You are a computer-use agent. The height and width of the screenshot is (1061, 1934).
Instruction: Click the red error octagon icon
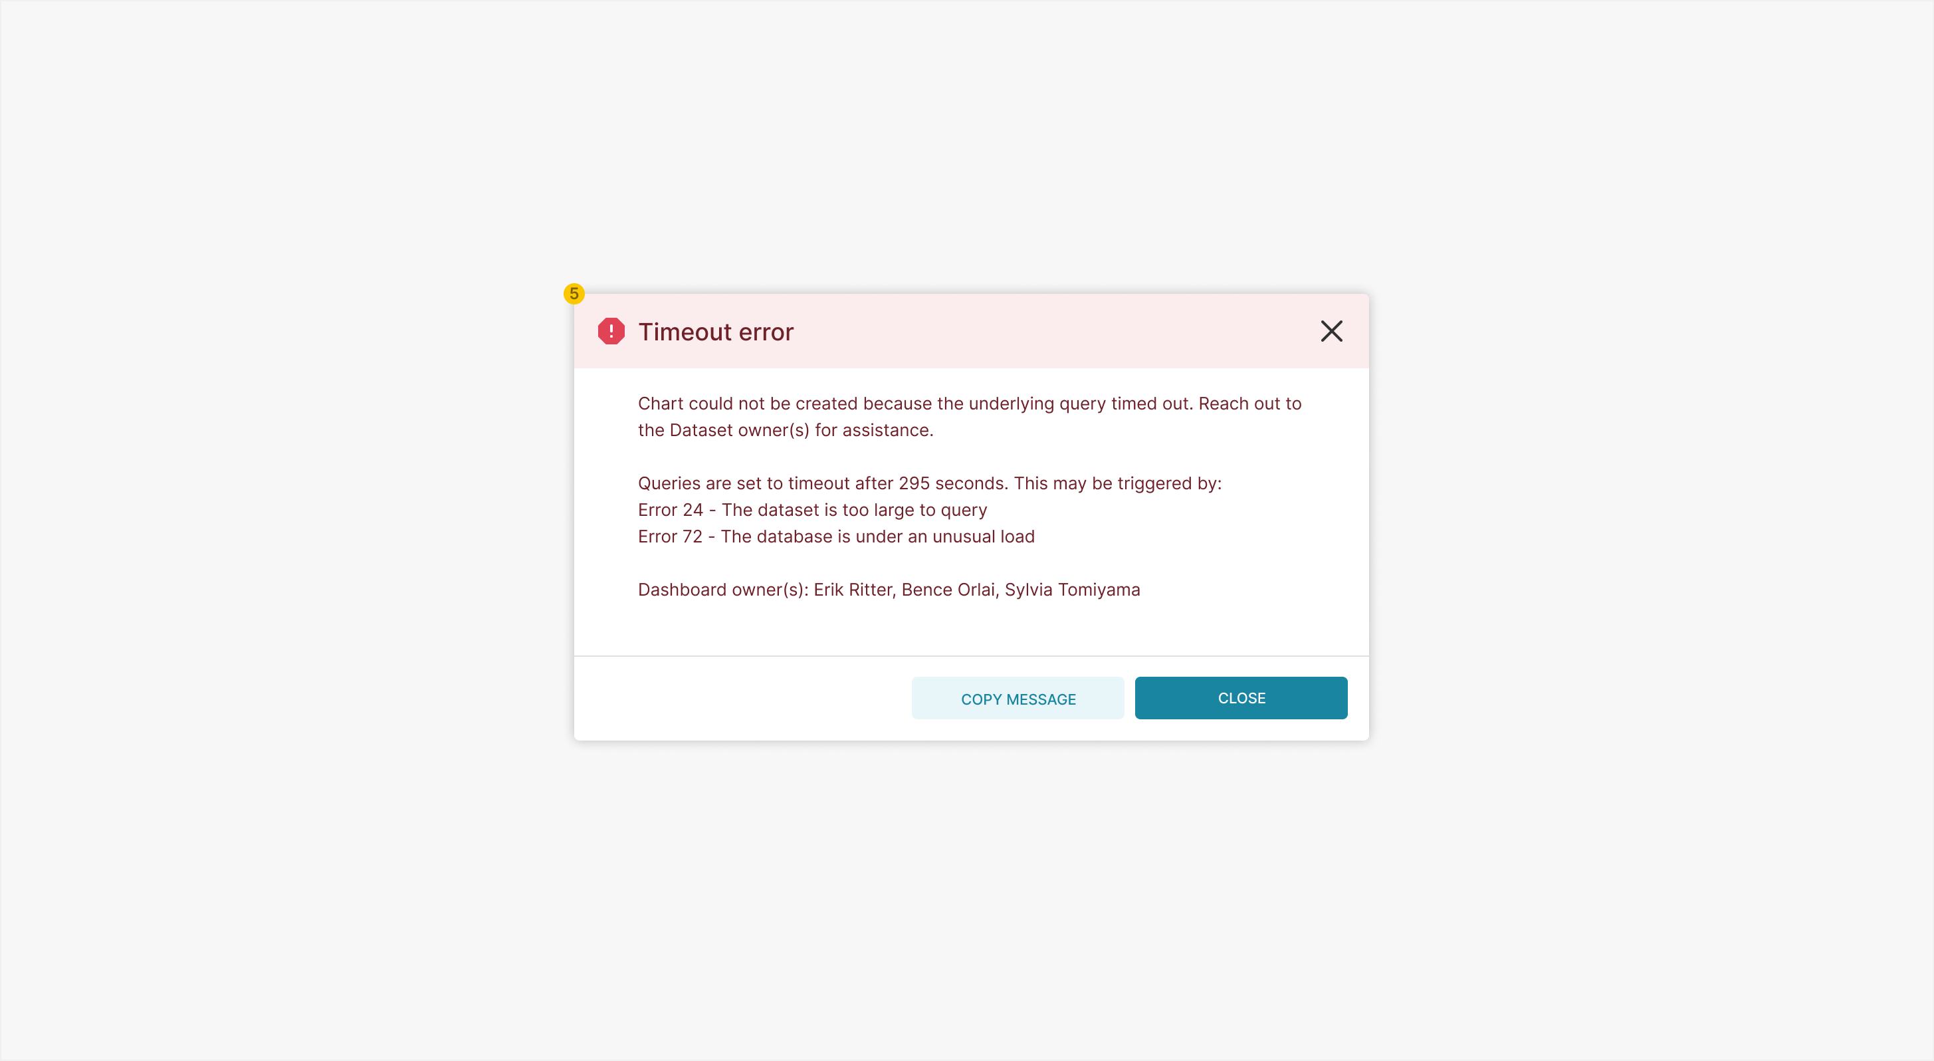click(611, 331)
